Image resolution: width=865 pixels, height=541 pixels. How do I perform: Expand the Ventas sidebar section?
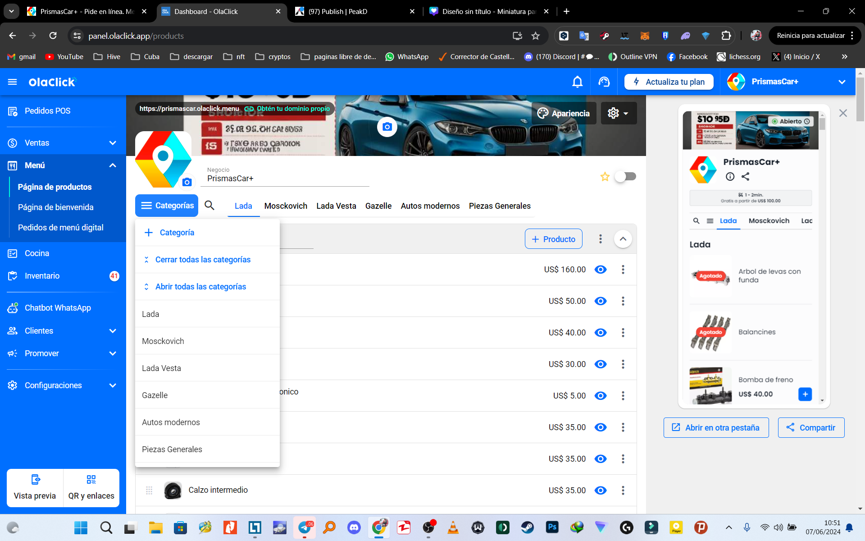coord(63,143)
